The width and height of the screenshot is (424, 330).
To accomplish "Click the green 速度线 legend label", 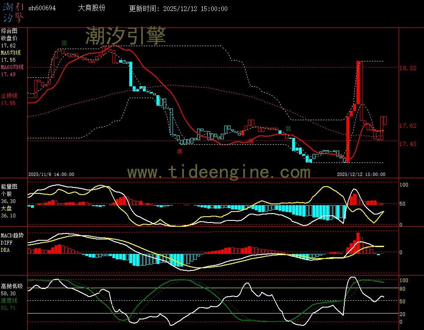I will pos(9,300).
